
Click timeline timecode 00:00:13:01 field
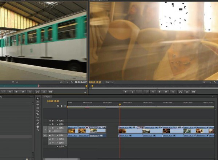[53, 101]
